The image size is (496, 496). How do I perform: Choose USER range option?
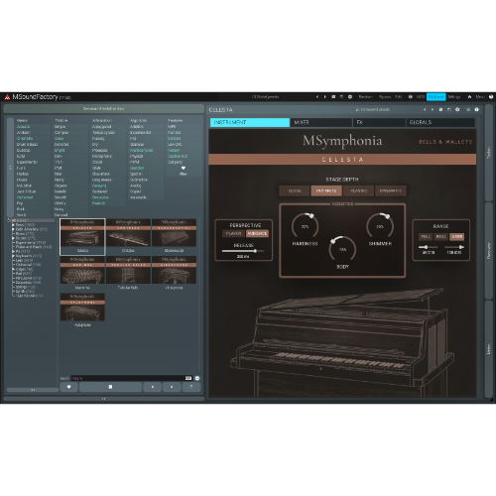point(457,237)
